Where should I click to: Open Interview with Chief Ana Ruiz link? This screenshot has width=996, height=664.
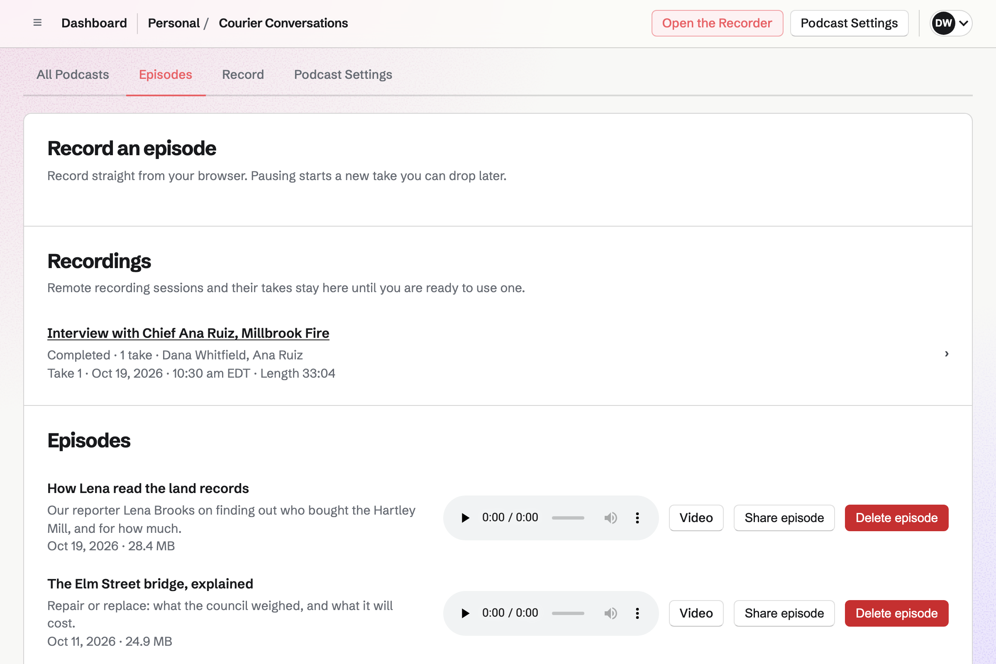coord(188,333)
